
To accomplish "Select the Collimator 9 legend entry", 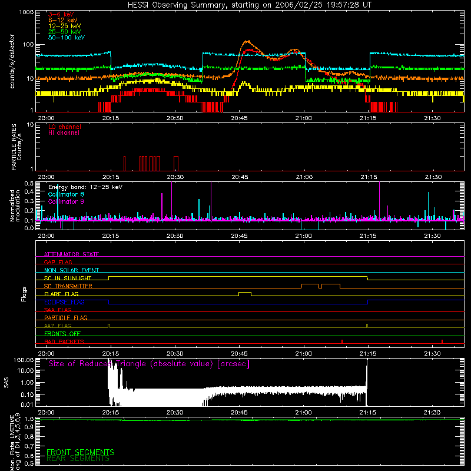I will pos(66,201).
